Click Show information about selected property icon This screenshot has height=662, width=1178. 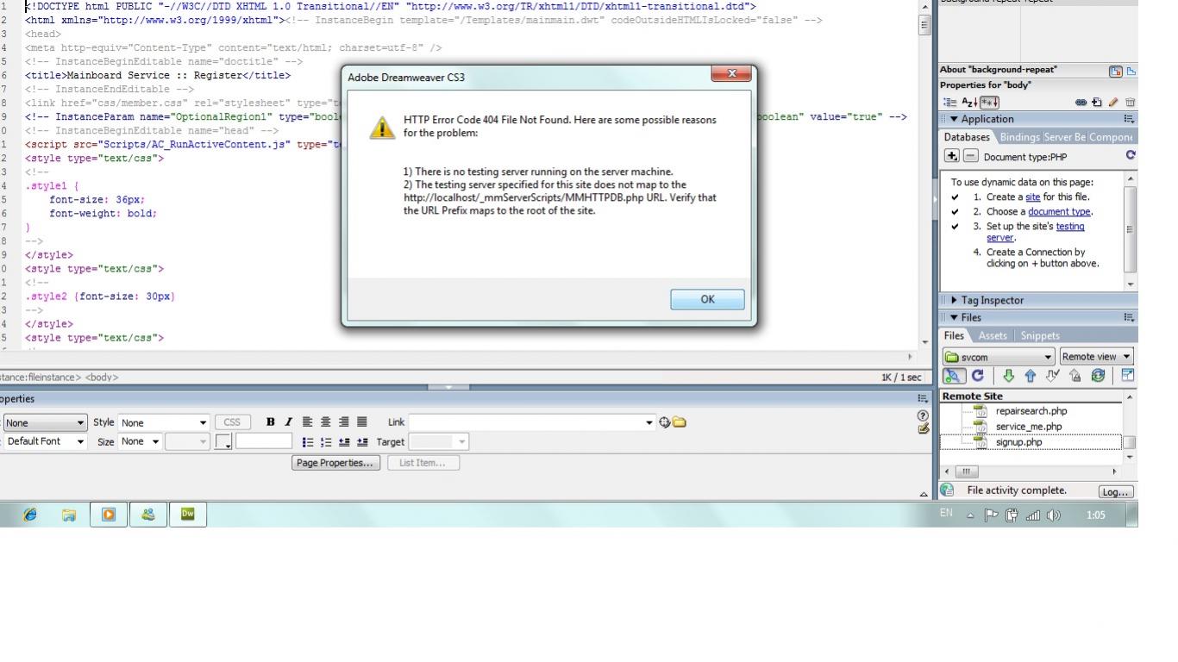[1115, 70]
